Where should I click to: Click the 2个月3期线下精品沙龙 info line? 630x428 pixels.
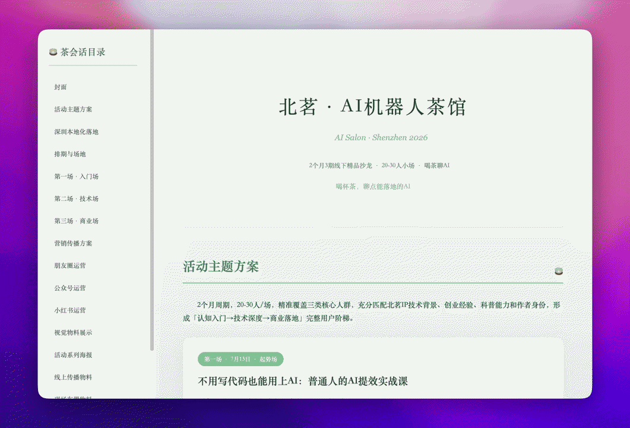(x=379, y=165)
